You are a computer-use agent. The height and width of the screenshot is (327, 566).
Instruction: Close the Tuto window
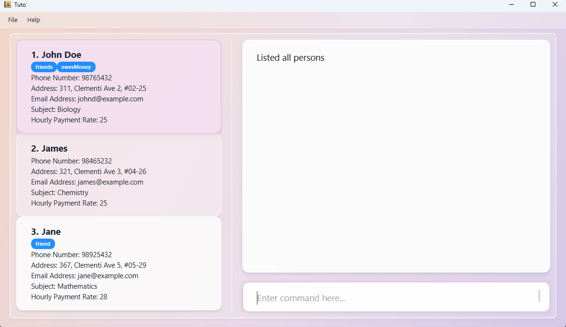coord(555,5)
